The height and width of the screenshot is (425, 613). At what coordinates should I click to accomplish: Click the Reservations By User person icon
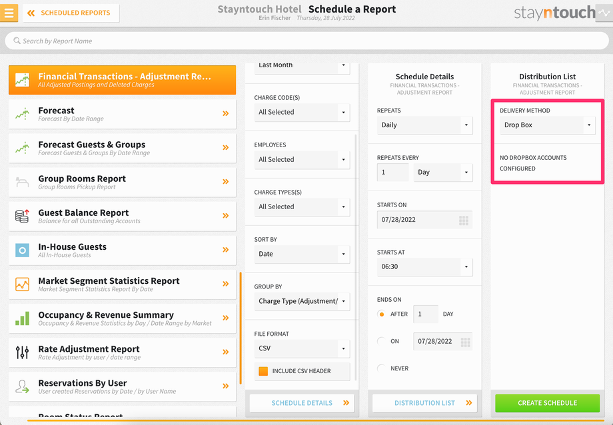click(x=22, y=386)
